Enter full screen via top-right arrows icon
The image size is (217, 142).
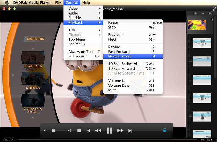coord(214,9)
